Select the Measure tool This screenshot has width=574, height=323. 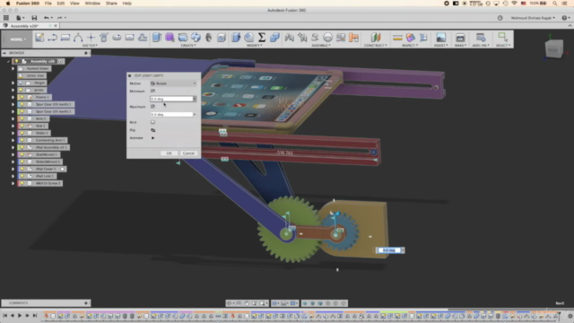pos(397,38)
